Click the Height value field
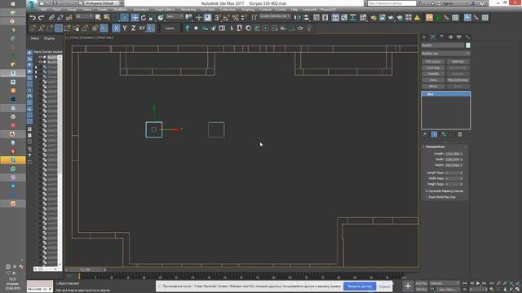The image size is (522, 293). point(452,165)
